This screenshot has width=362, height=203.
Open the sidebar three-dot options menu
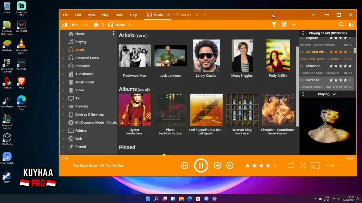coord(113,34)
